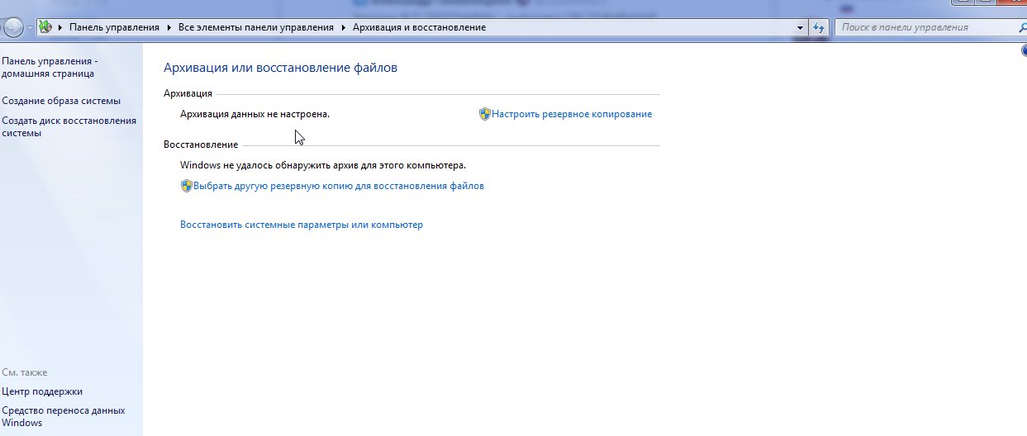Open 'Создание образа системы' link

click(61, 101)
